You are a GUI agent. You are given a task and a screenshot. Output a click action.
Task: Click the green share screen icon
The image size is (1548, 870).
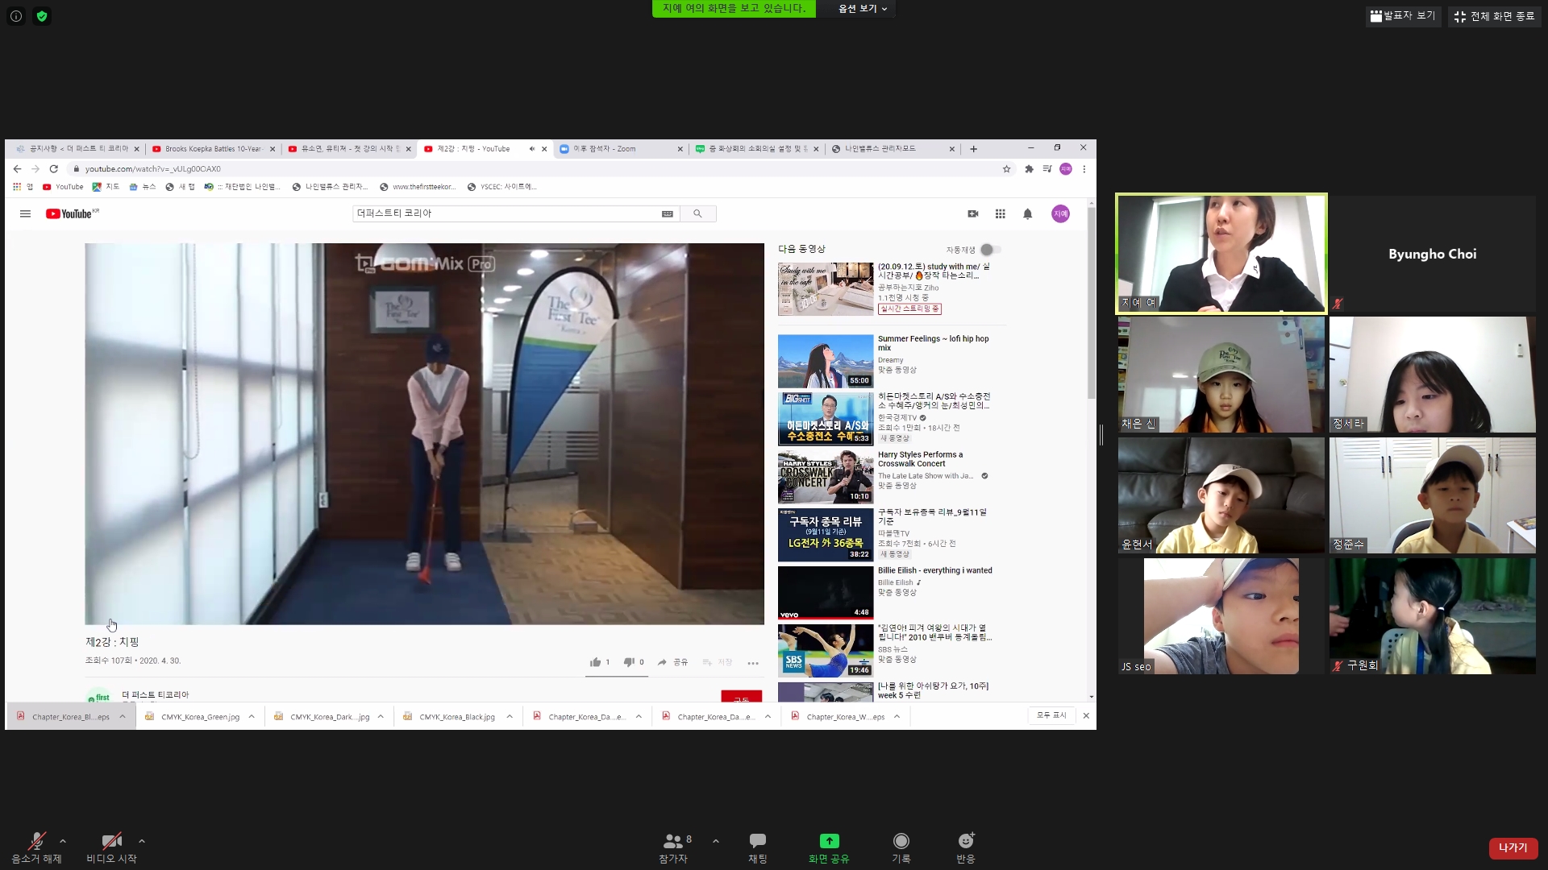(829, 842)
